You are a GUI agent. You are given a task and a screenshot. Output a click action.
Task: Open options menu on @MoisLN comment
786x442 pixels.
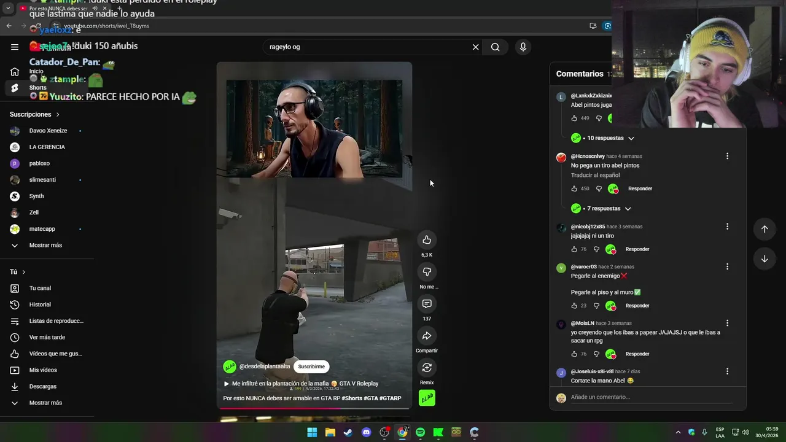click(727, 323)
